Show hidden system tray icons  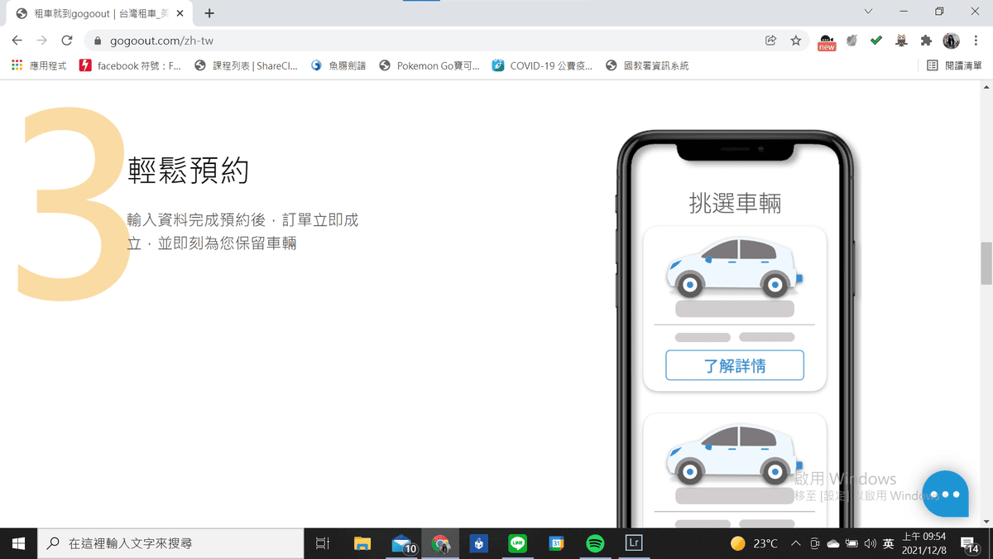(x=795, y=543)
